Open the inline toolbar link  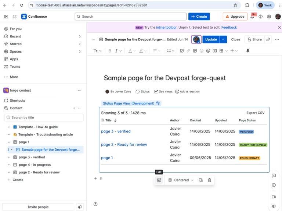(x=166, y=27)
